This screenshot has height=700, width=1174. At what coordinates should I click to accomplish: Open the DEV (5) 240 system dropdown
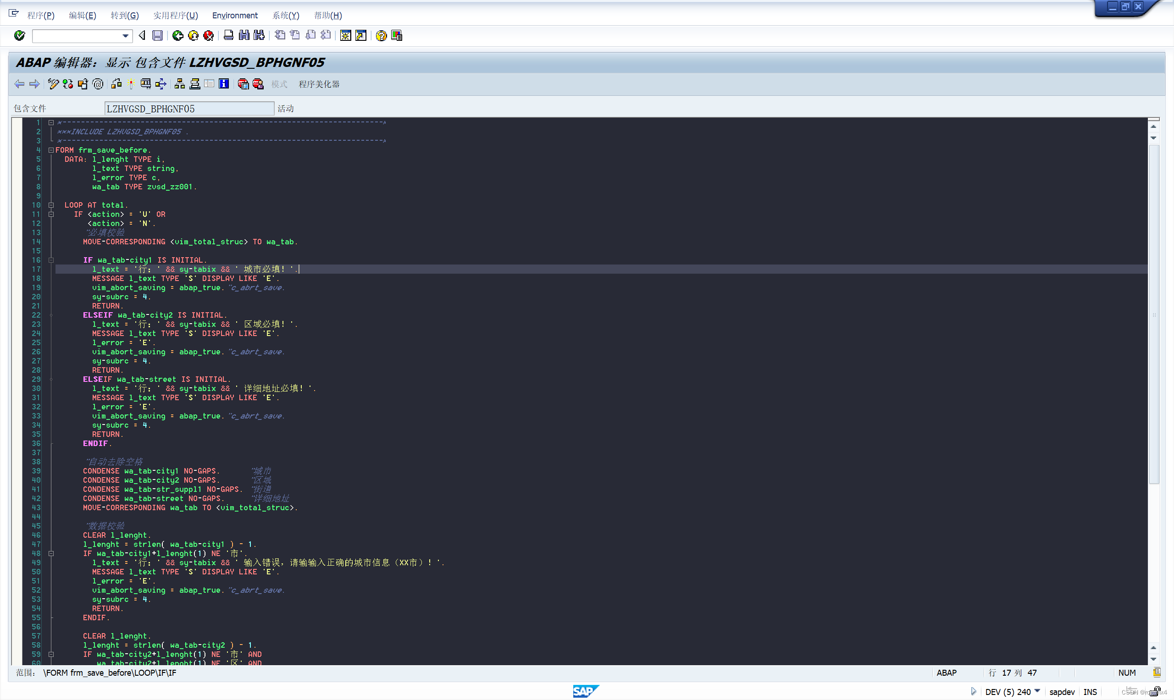point(1037,691)
